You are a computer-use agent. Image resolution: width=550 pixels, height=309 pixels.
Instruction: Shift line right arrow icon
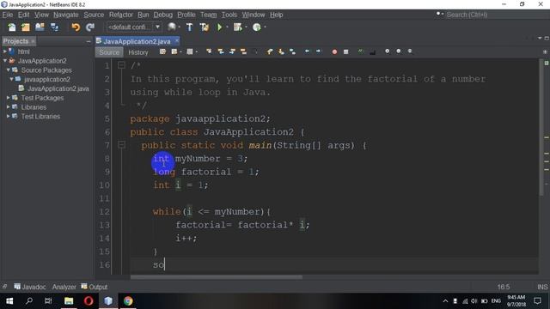coord(318,51)
